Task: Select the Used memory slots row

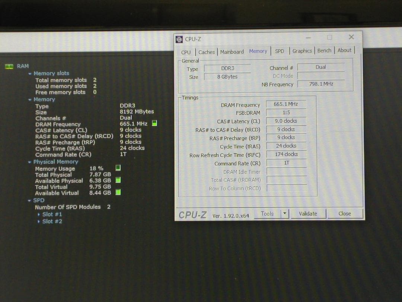Action: click(66, 86)
